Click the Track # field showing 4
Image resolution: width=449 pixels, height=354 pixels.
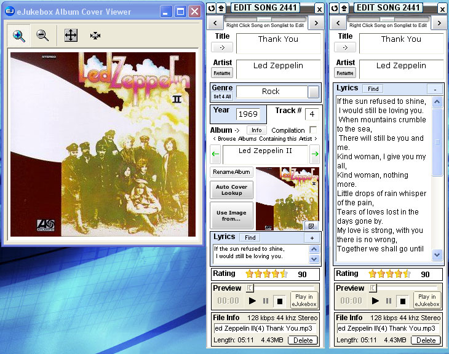(x=312, y=114)
